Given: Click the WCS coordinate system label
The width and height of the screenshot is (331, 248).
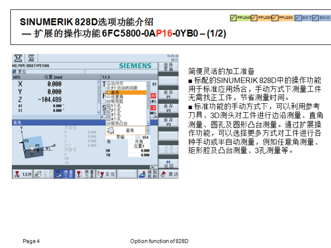Looking at the screenshot, I should tap(17, 77).
